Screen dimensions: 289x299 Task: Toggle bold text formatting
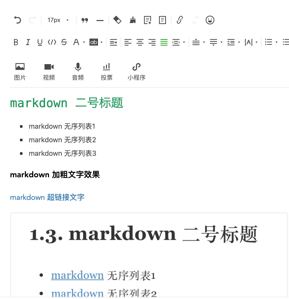coord(16,42)
